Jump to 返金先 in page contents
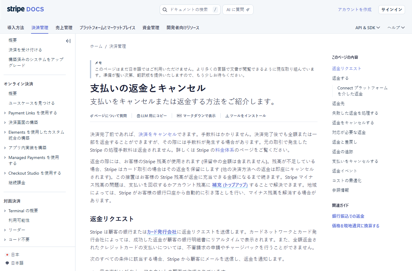Screen dimensions: 412x271 pyautogui.click(x=338, y=104)
